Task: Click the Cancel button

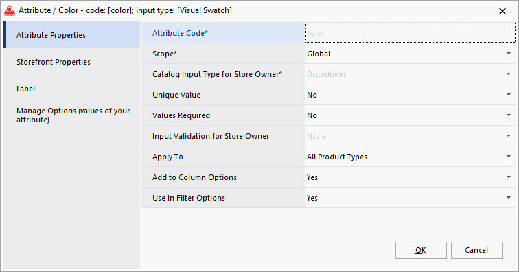Action: coord(476,250)
